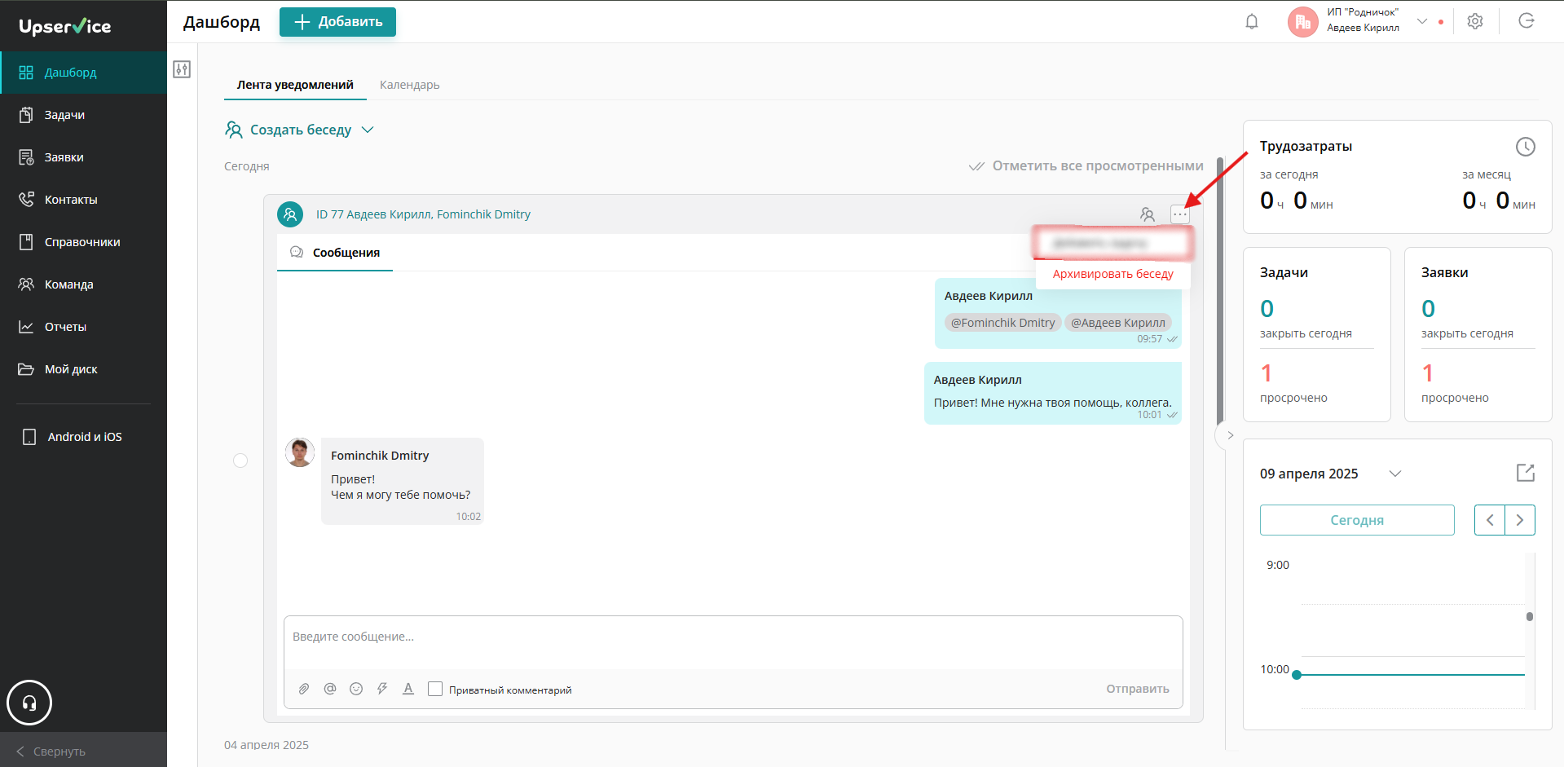Expand the Создать беседу dropdown
Screen dimensions: 1564x767
pos(368,130)
